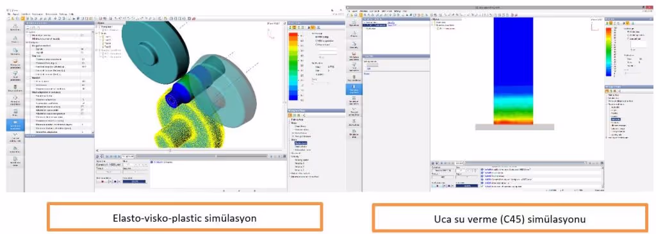Select Velocity vector in left results tree

click(301, 160)
